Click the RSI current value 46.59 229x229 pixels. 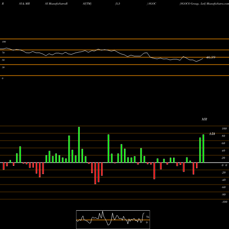click(x=211, y=57)
